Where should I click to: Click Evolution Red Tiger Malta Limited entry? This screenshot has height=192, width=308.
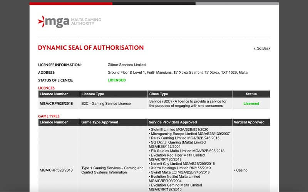177,157
